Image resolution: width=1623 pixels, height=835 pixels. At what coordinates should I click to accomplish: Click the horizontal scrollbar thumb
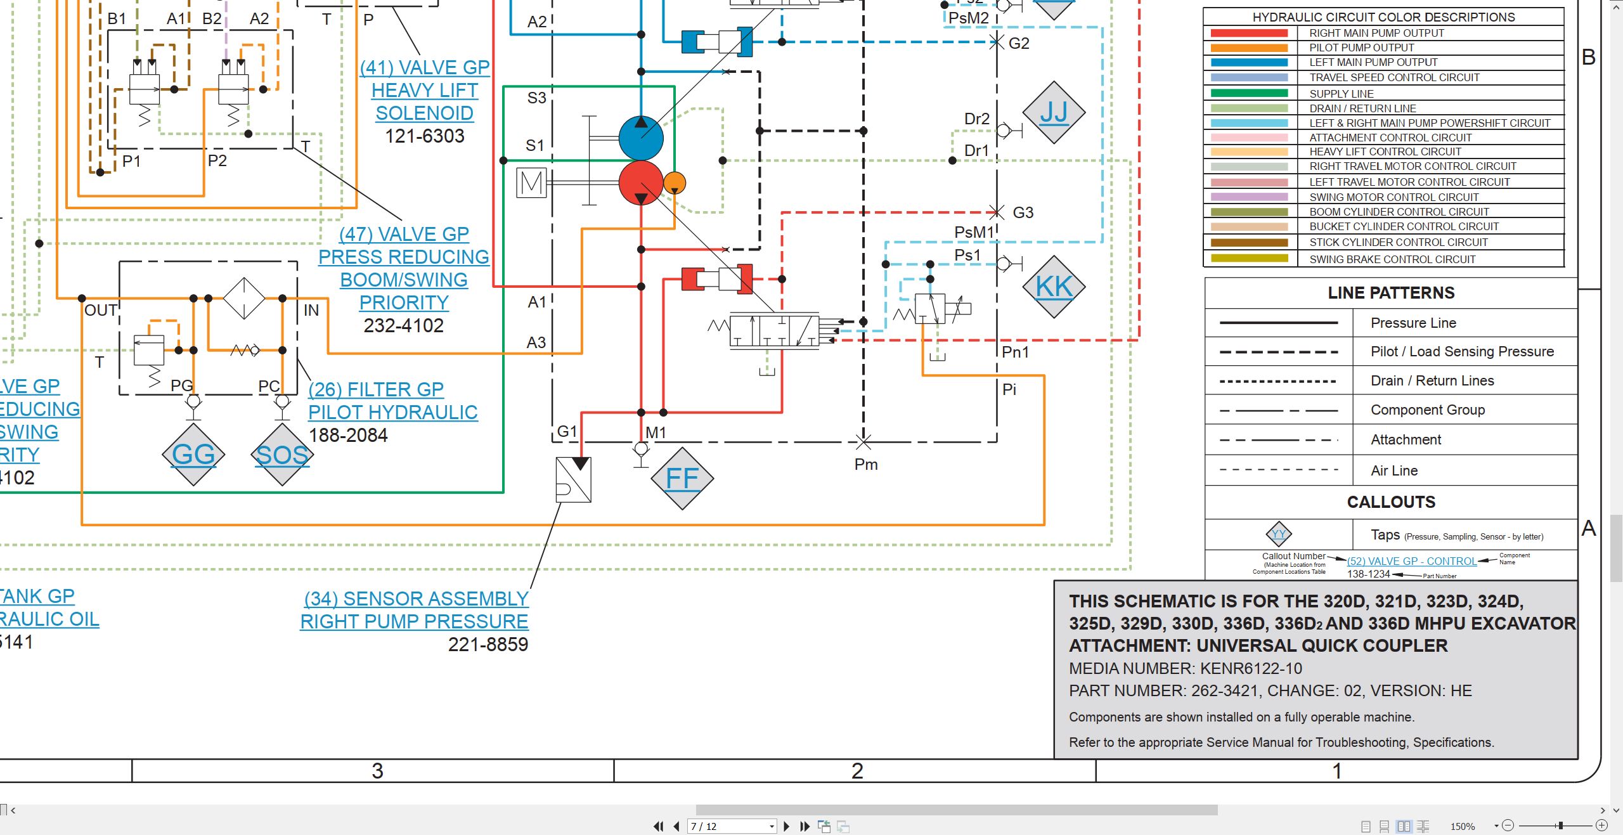957,810
